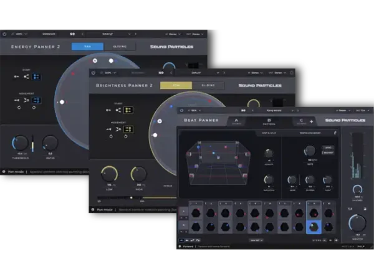Viewport: 374px width, 280px height.
Task: Click the Energy Panner Movement split icon
Action: (x=26, y=100)
